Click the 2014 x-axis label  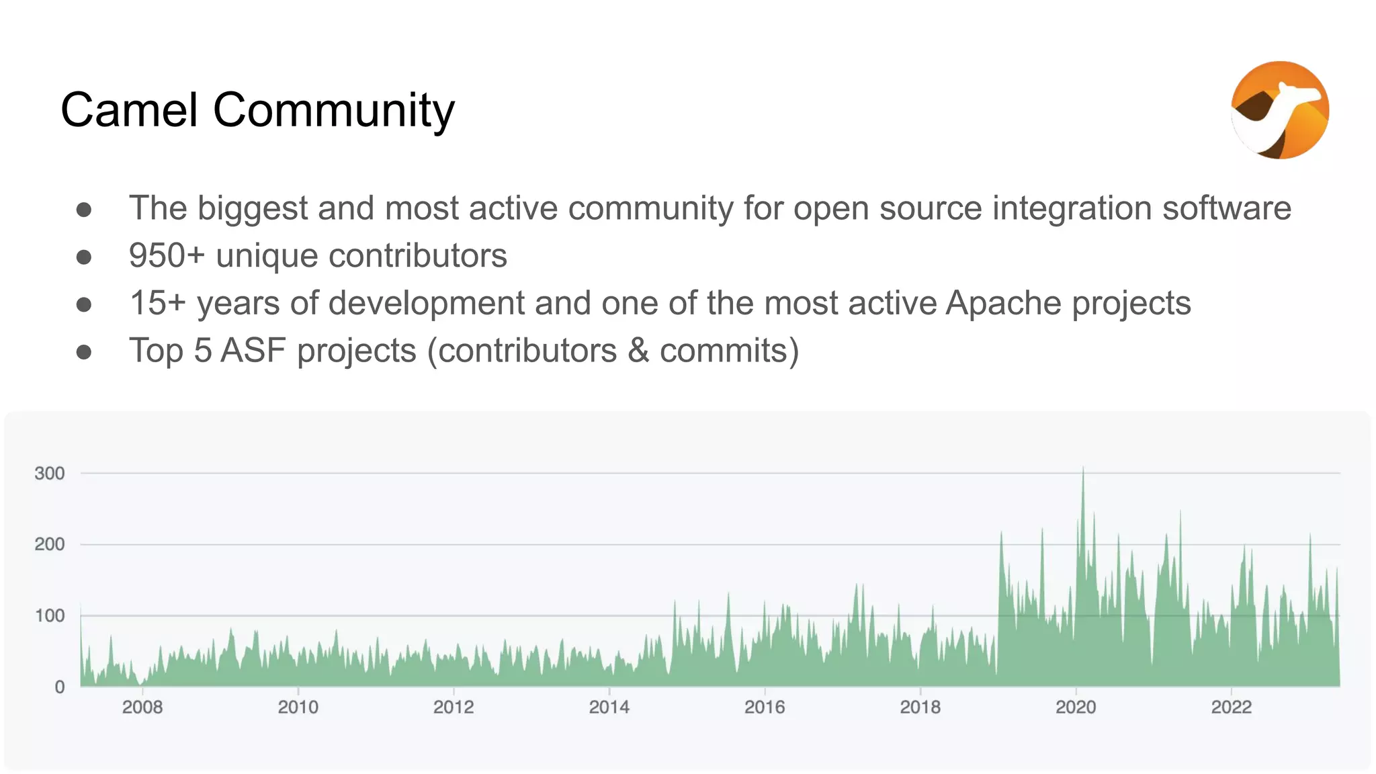tap(609, 707)
